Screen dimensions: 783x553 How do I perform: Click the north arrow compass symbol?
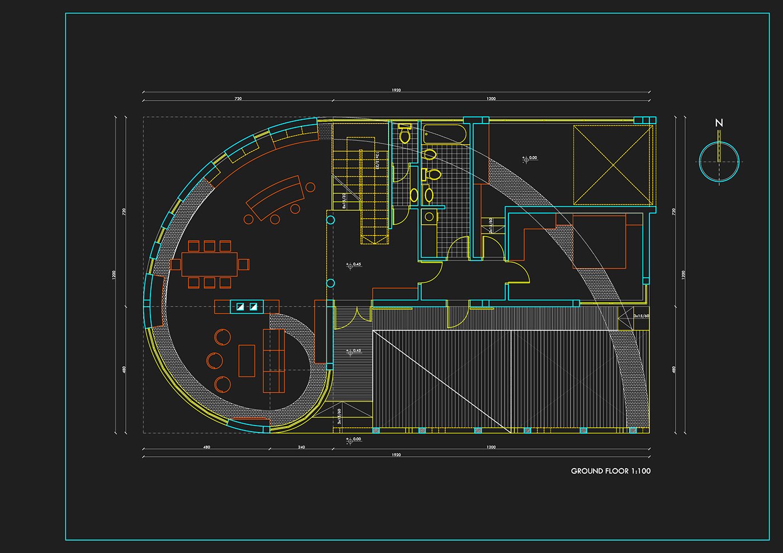719,162
